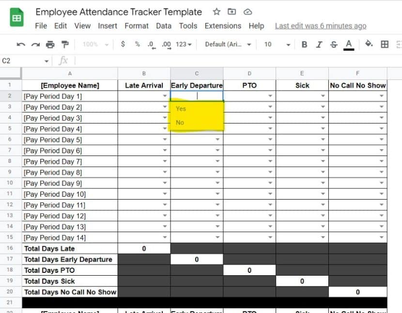The width and height of the screenshot is (402, 313).
Task: Click the Undo icon
Action: [x=20, y=44]
